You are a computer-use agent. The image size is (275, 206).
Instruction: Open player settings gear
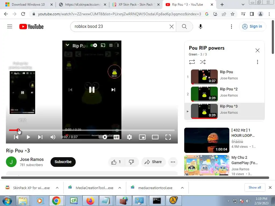(129, 137)
